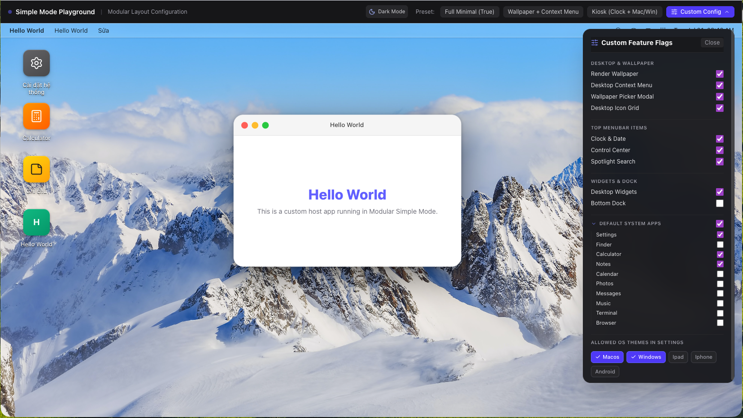The image size is (743, 418).
Task: Enable the Messages app checkbox
Action: tap(720, 293)
